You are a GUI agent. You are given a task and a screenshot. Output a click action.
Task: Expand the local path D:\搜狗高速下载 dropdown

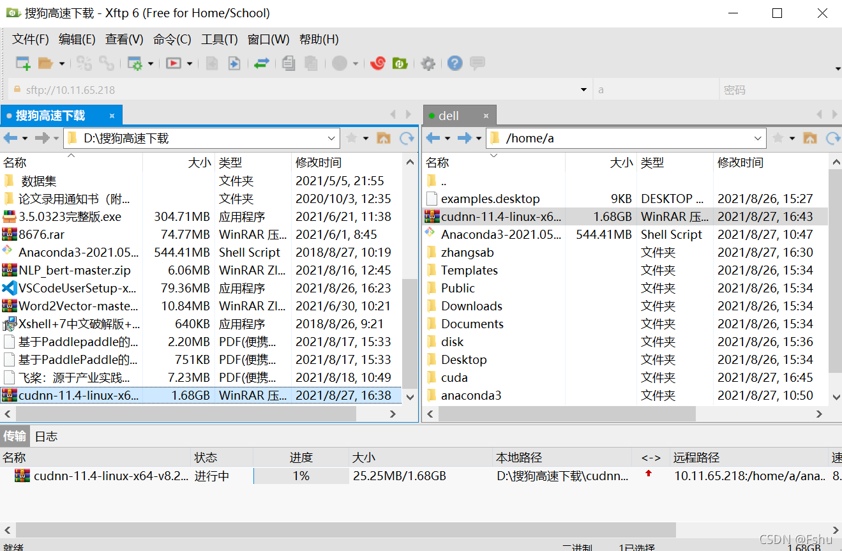pos(331,138)
